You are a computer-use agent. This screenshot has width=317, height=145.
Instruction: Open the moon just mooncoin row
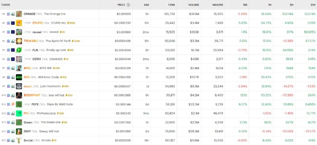pyautogui.click(x=158, y=86)
